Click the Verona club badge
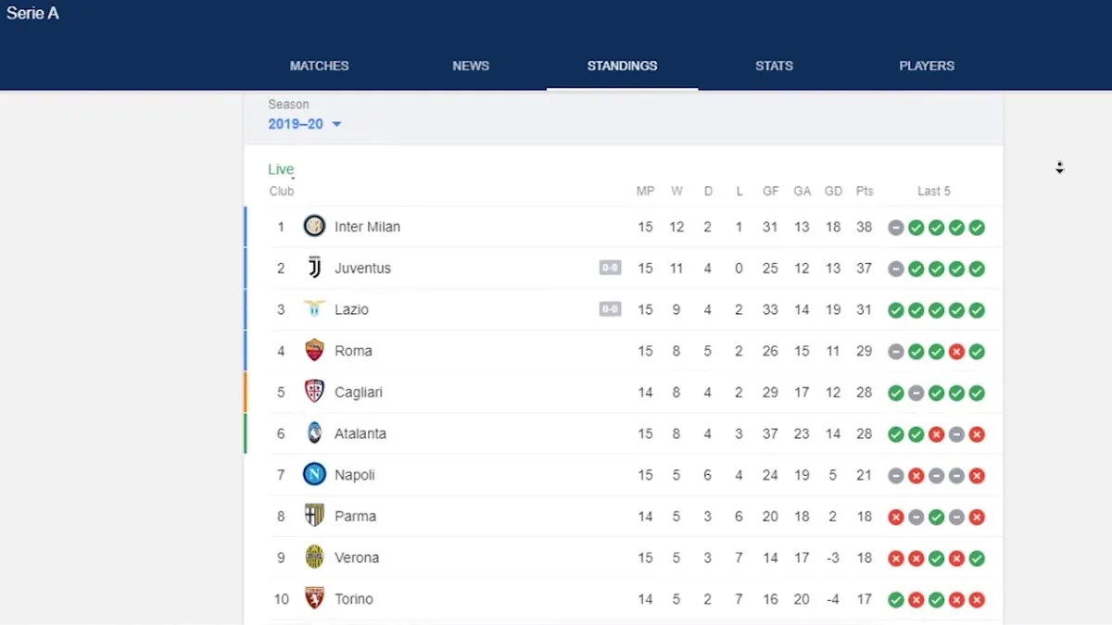1112x625 pixels. click(314, 556)
